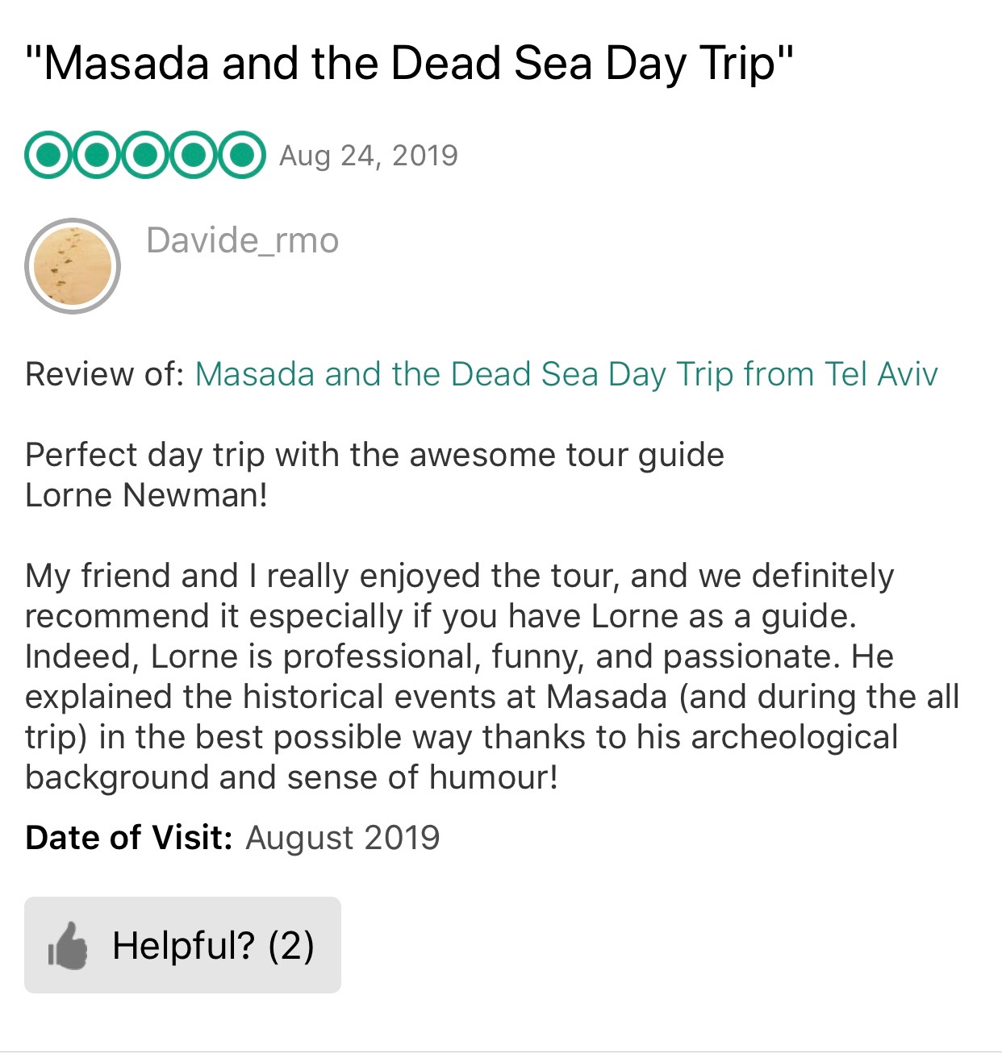
Task: Open "Masada and the Dead Sea Day Trip from Tel Aviv" link
Action: coord(566,374)
